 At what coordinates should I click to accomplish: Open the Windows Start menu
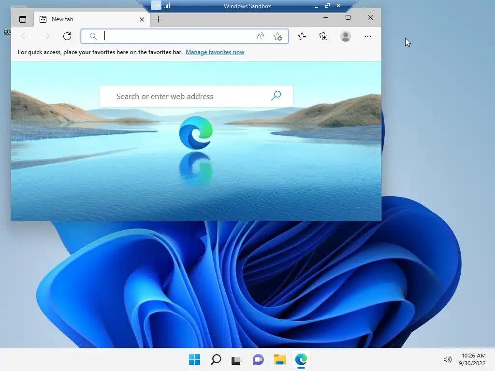click(194, 359)
